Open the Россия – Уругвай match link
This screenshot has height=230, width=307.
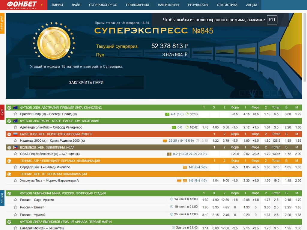click(x=33, y=215)
